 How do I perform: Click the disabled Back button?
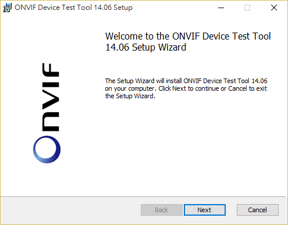(162, 210)
